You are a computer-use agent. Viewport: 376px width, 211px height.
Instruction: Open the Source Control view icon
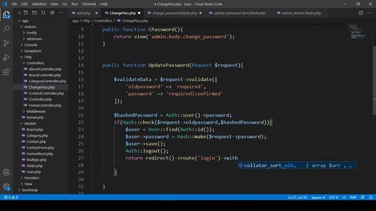coord(6,43)
